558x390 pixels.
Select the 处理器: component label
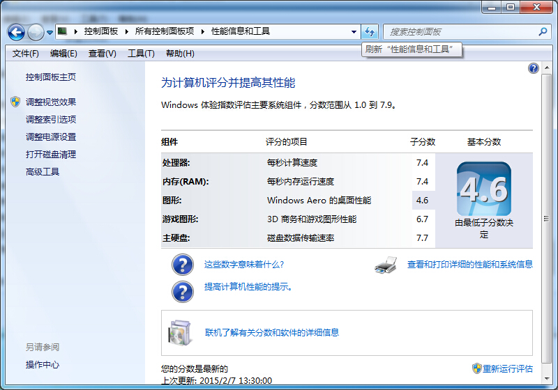(x=176, y=163)
